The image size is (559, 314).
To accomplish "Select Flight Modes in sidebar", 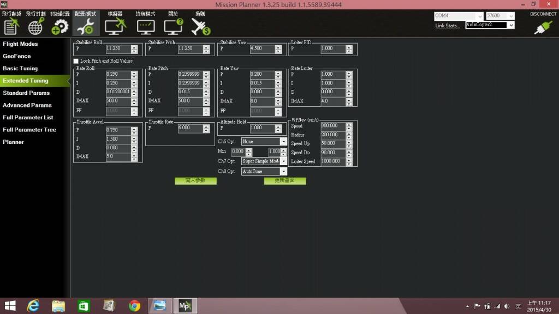I will tap(20, 44).
